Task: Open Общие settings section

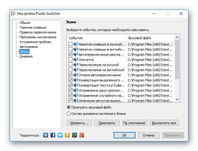Action: (x=25, y=23)
